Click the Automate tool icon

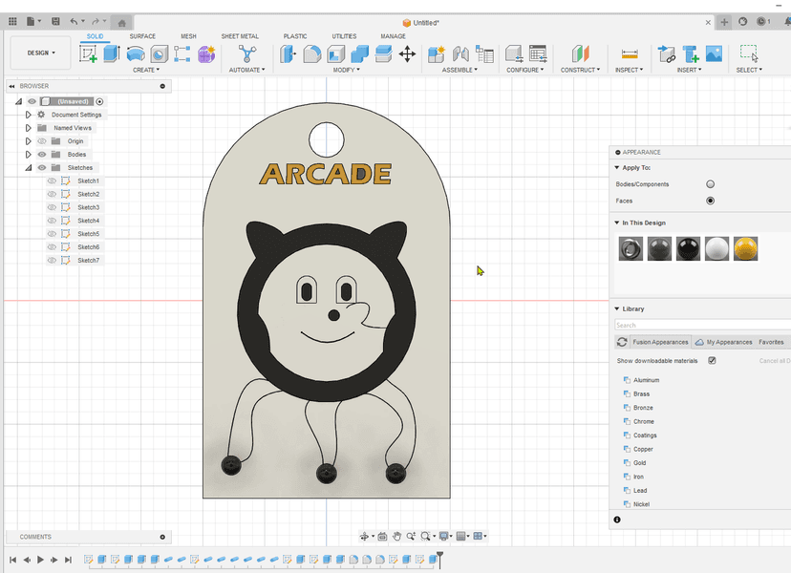pyautogui.click(x=247, y=53)
